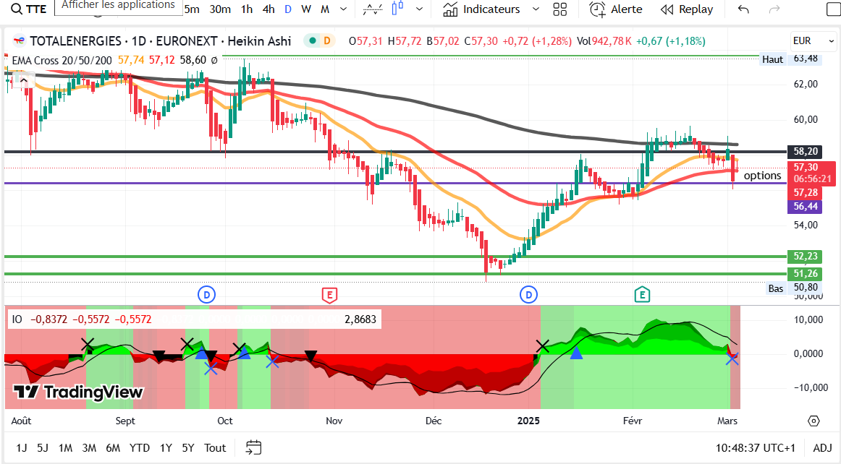Switch to the 4h timeframe
Image resolution: width=841 pixels, height=464 pixels.
click(269, 9)
